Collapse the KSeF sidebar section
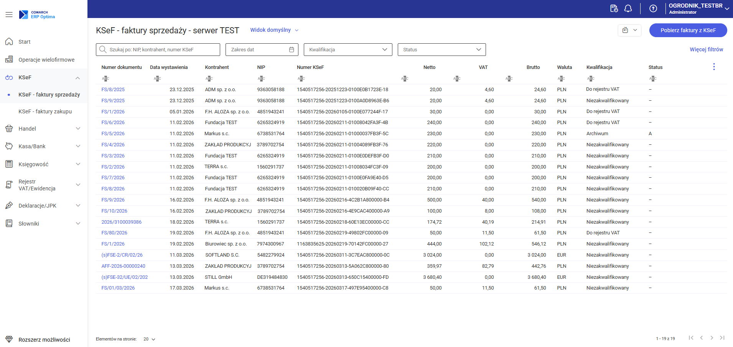 click(77, 78)
